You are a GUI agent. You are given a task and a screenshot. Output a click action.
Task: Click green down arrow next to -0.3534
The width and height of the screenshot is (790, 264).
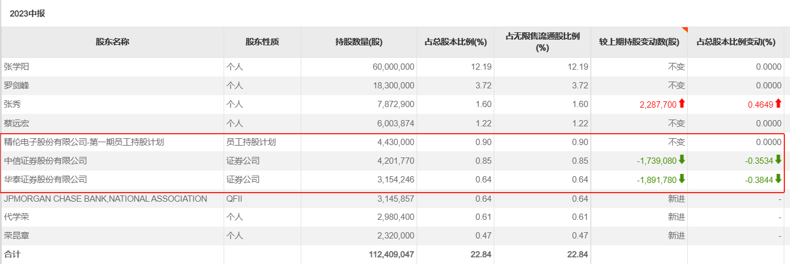coord(778,160)
